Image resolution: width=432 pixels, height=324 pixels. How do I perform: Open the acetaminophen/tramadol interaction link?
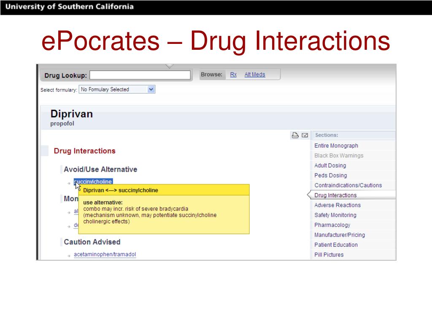click(105, 254)
